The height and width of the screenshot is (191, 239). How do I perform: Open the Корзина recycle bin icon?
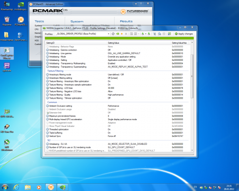[7, 21]
